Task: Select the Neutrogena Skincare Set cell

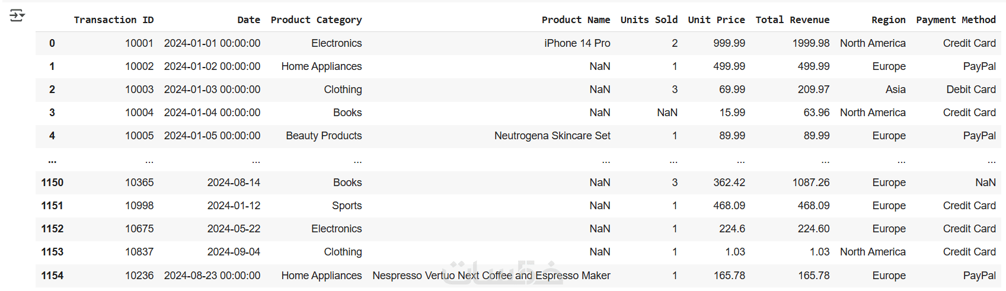Action: click(x=552, y=136)
